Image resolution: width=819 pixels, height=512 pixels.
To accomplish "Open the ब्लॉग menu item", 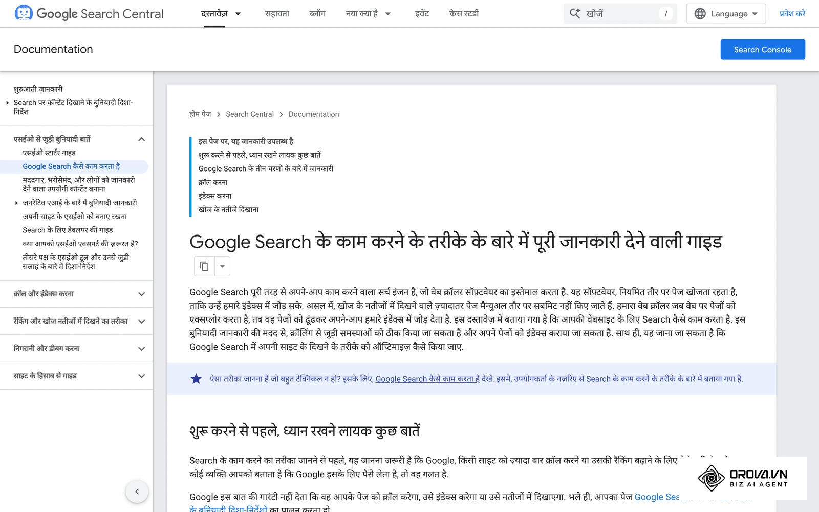I will (317, 14).
